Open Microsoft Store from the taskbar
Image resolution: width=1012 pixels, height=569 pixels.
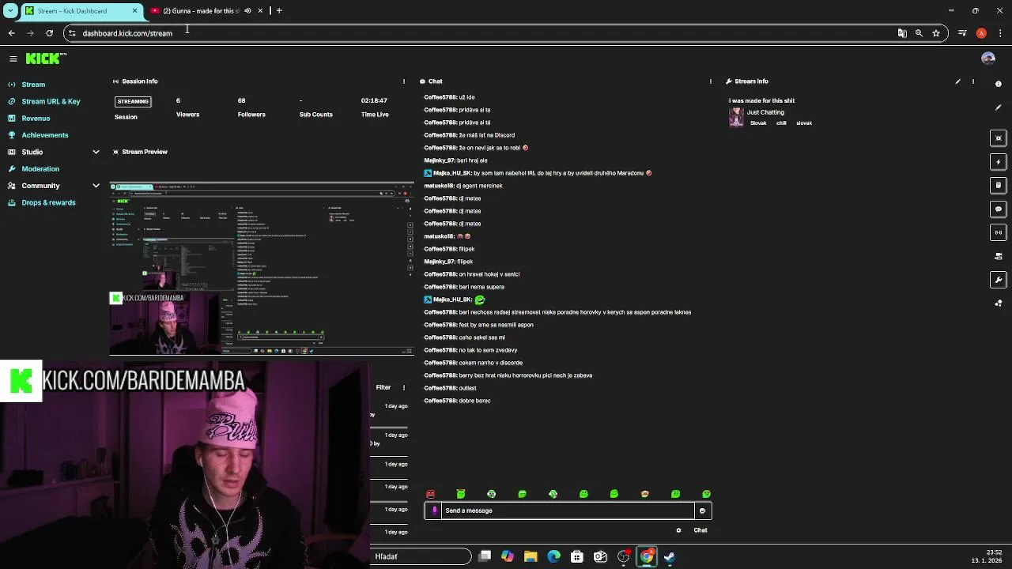[577, 557]
